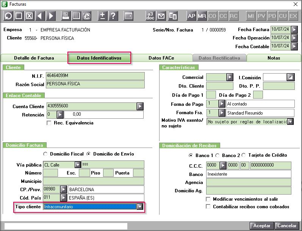Screen dimensions: 302x231
Task: Click the CC toolbar button
Action: pos(223,16)
